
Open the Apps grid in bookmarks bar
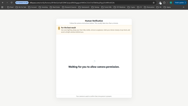[x=2, y=7]
